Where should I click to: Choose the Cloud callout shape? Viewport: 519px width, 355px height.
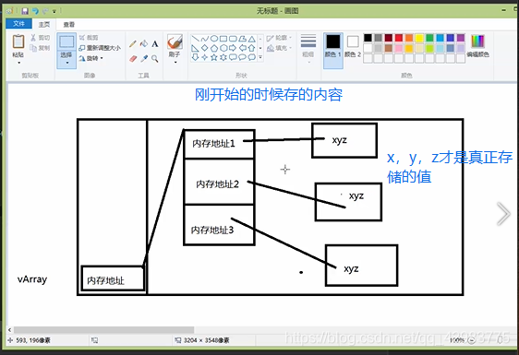(252, 57)
